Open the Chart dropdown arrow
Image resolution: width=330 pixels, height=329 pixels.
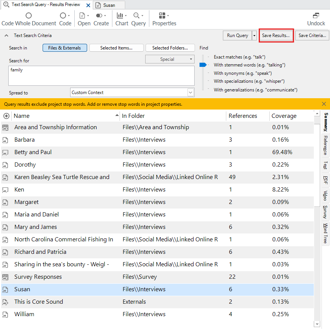(126, 15)
